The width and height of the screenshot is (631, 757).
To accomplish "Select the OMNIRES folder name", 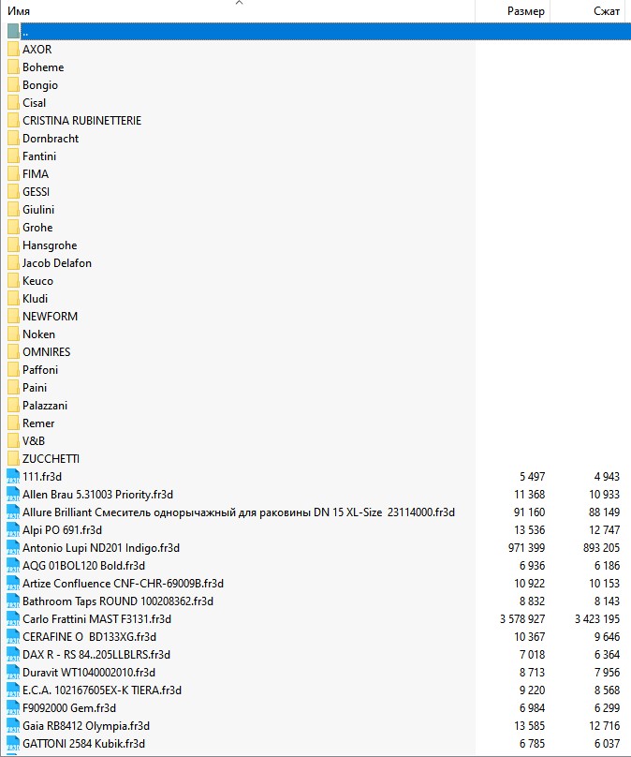I will coord(46,352).
